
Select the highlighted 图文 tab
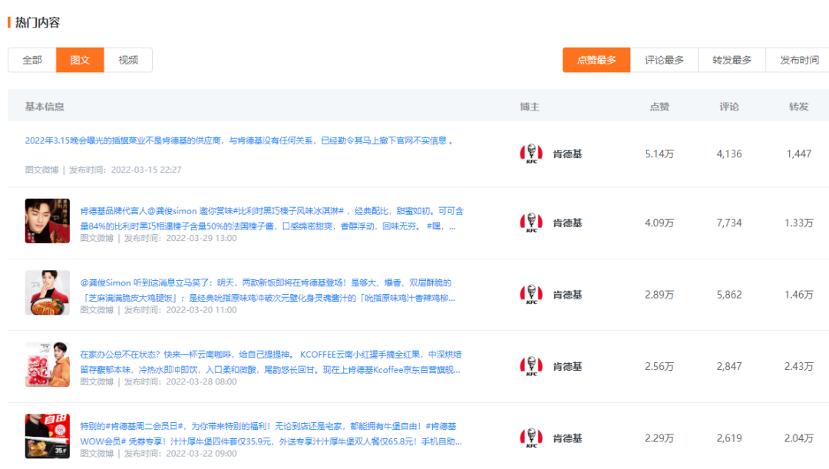point(80,60)
